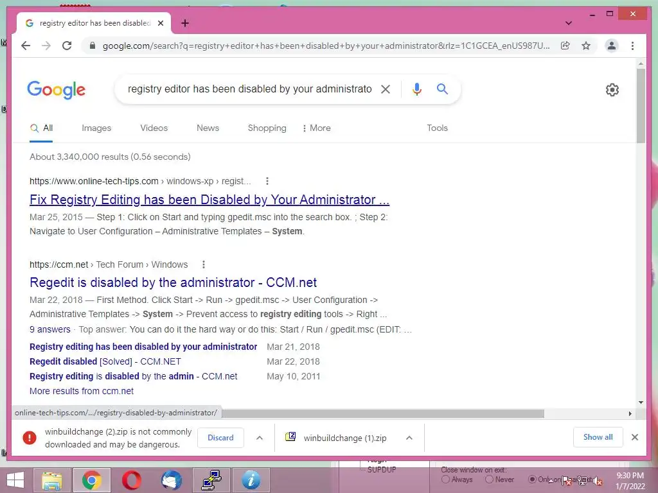Expand options for winbuildchange (1).zip download
Viewport: 658px width, 493px height.
pyautogui.click(x=409, y=438)
